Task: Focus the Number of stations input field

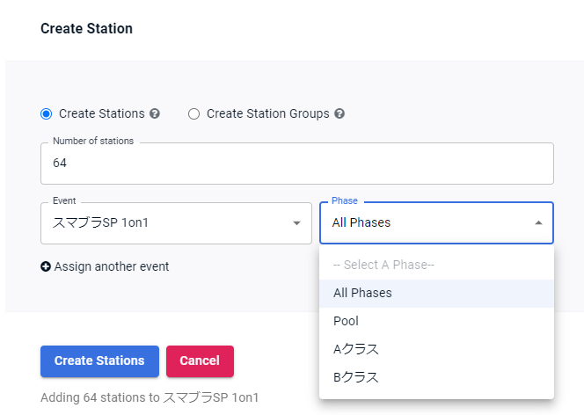Action: pos(296,164)
